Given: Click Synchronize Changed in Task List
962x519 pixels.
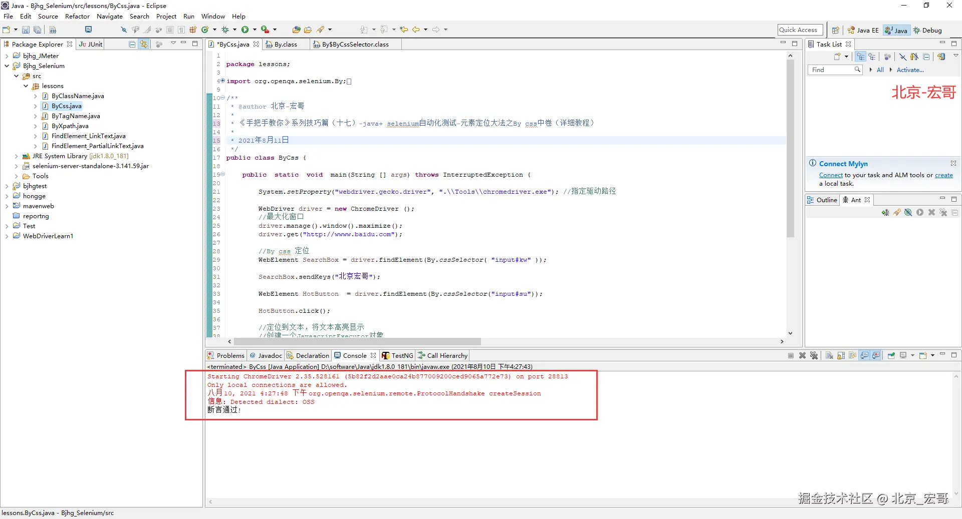Looking at the screenshot, I should 941,57.
